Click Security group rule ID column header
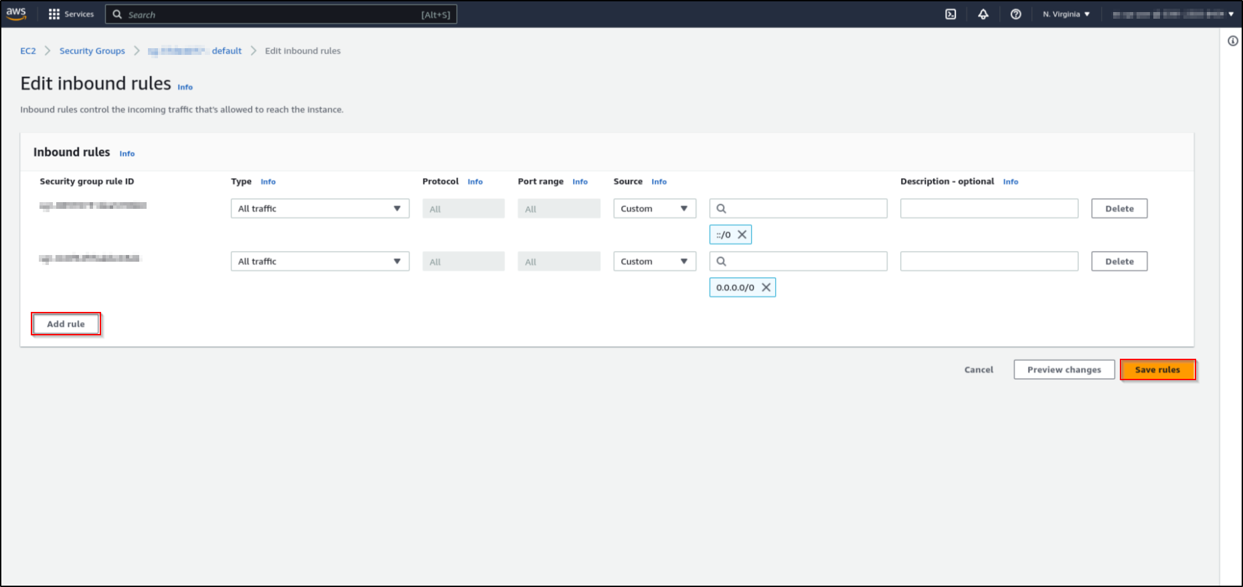 [87, 181]
